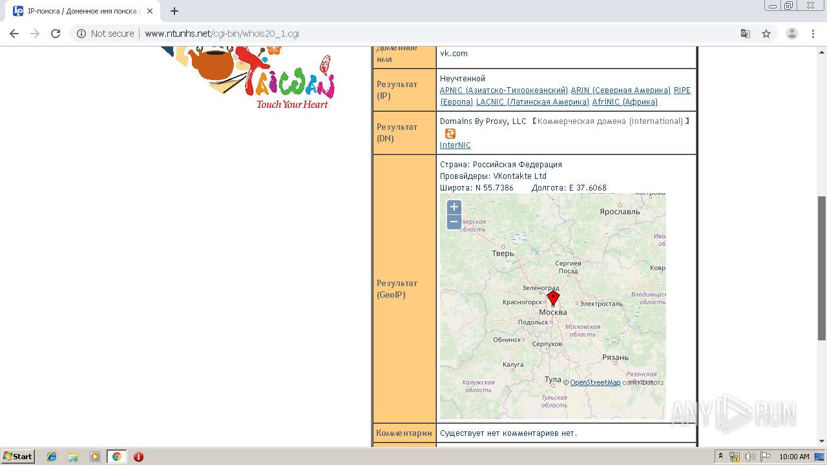The width and height of the screenshot is (827, 465).
Task: Click the Страна: Российская Федерация text
Action: tap(501, 164)
